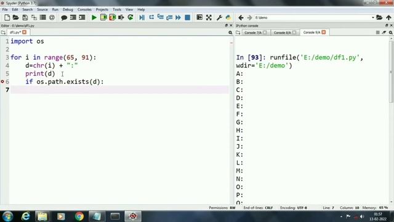Undock the editor pane

pos(226,25)
